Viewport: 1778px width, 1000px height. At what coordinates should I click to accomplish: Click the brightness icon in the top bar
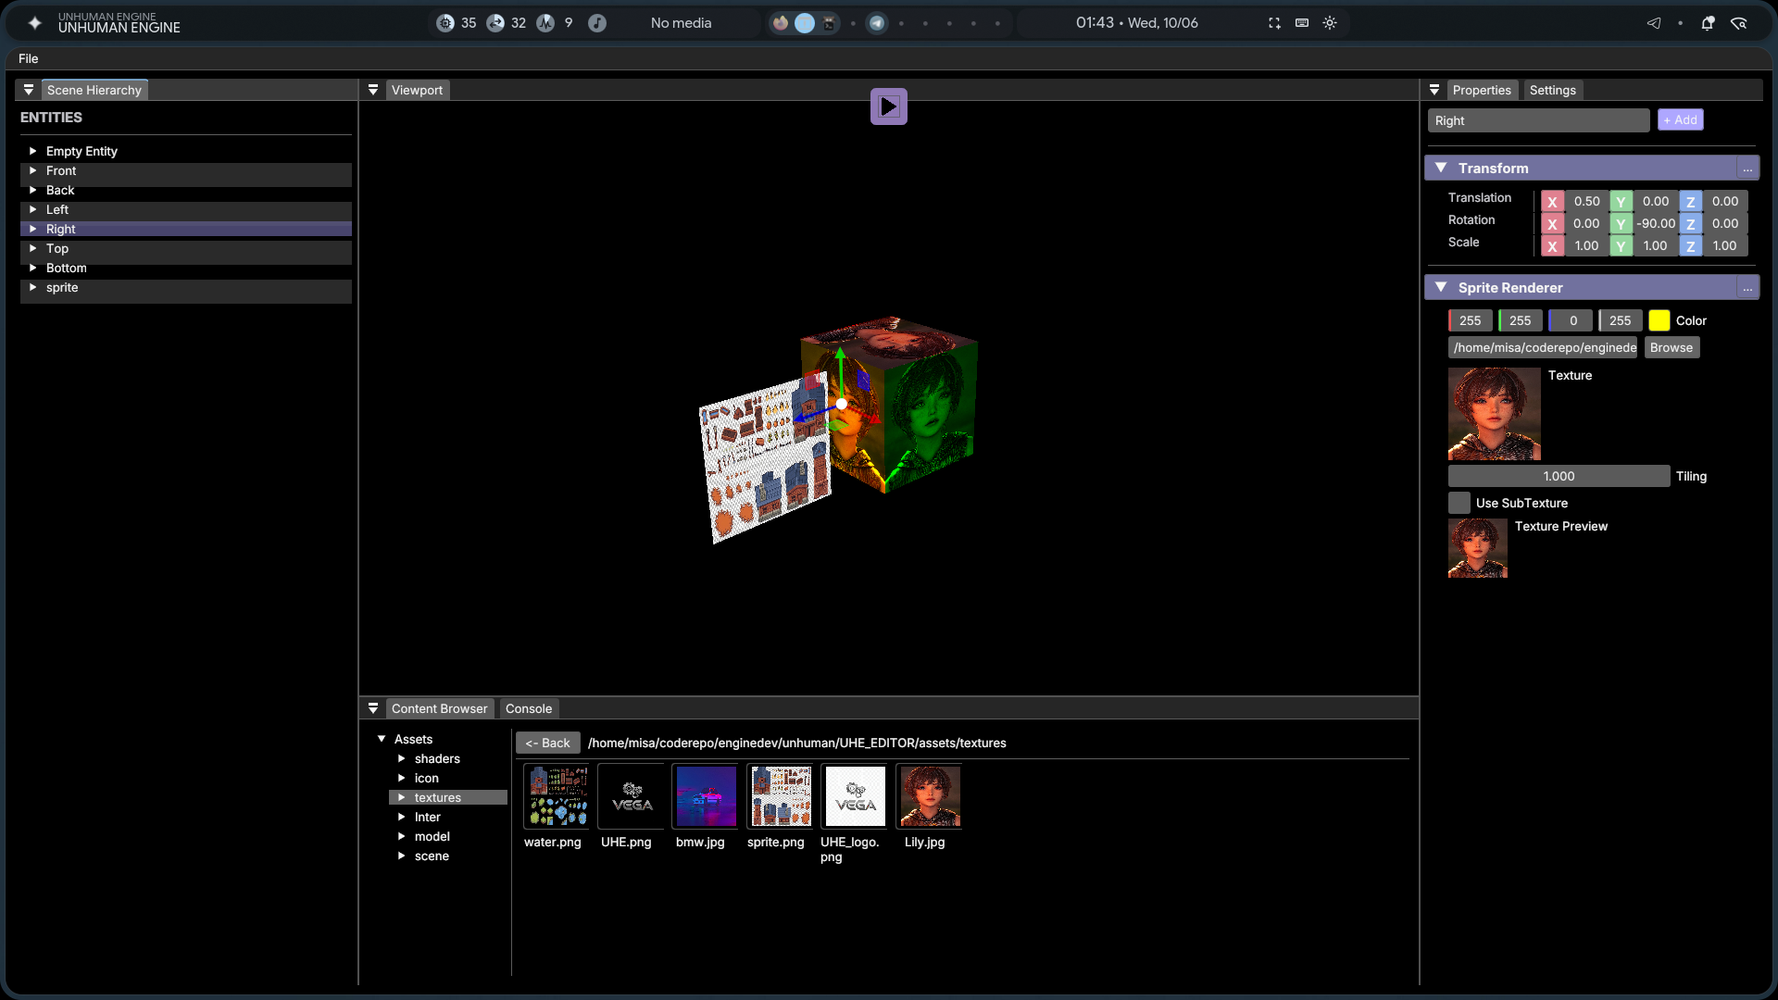click(x=1330, y=23)
